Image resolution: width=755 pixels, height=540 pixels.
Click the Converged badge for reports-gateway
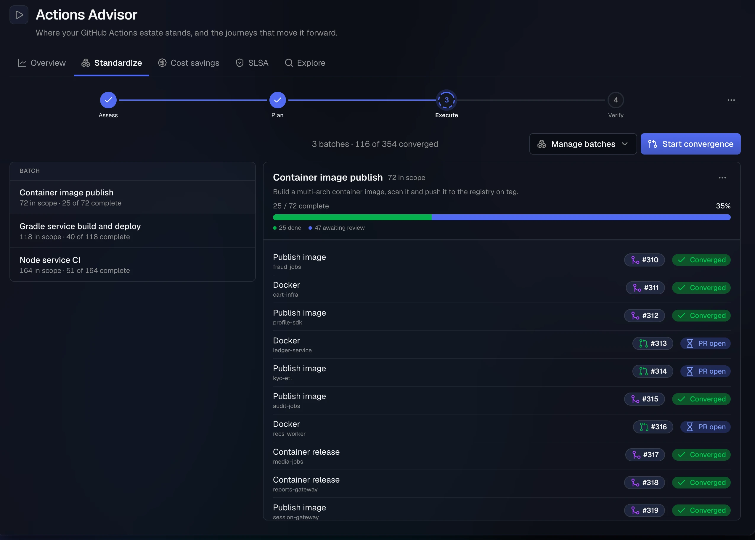click(x=701, y=483)
